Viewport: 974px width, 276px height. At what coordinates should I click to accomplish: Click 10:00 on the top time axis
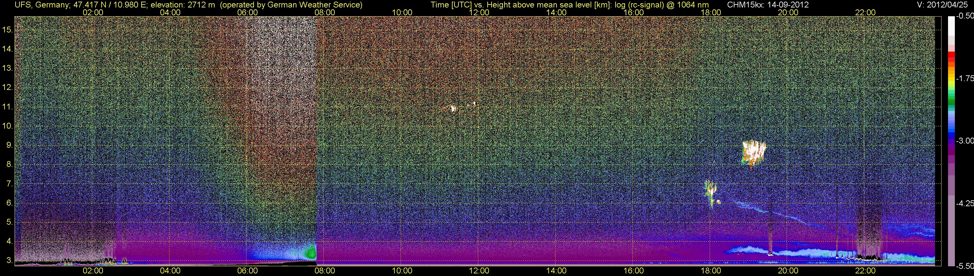402,12
